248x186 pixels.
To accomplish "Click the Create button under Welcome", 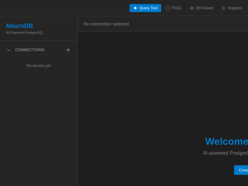I will point(241,170).
